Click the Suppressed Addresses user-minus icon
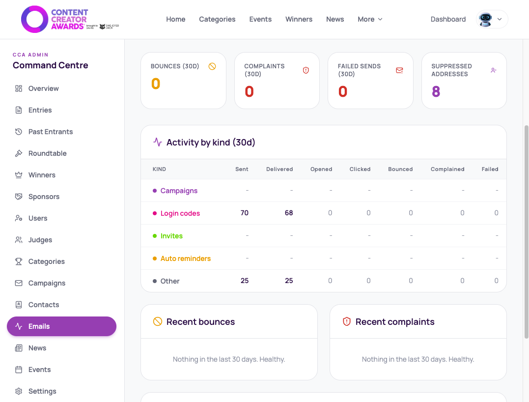Viewport: 529px width, 402px height. 493,70
